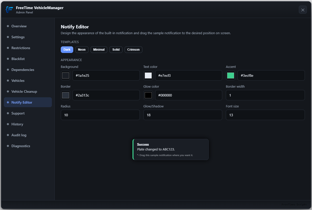Image resolution: width=312 pixels, height=210 pixels.
Task: Select Blacklist in sidebar
Action: click(x=28, y=59)
